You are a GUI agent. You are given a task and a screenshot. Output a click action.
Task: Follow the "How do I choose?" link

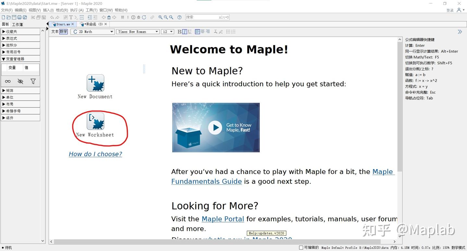[x=95, y=154]
